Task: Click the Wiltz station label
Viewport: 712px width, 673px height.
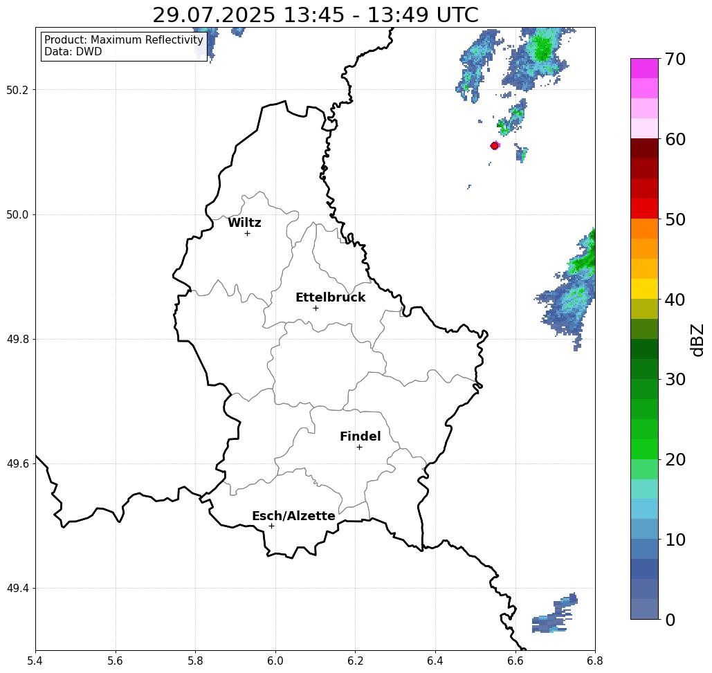Action: pyautogui.click(x=244, y=223)
